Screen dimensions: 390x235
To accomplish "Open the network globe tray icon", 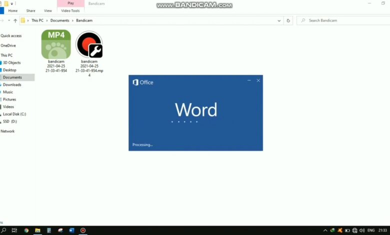I will [355, 230].
